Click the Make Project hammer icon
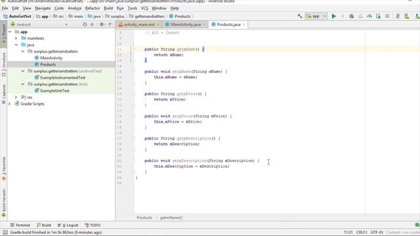Screen dimensions: 420x236 click(x=300, y=16)
